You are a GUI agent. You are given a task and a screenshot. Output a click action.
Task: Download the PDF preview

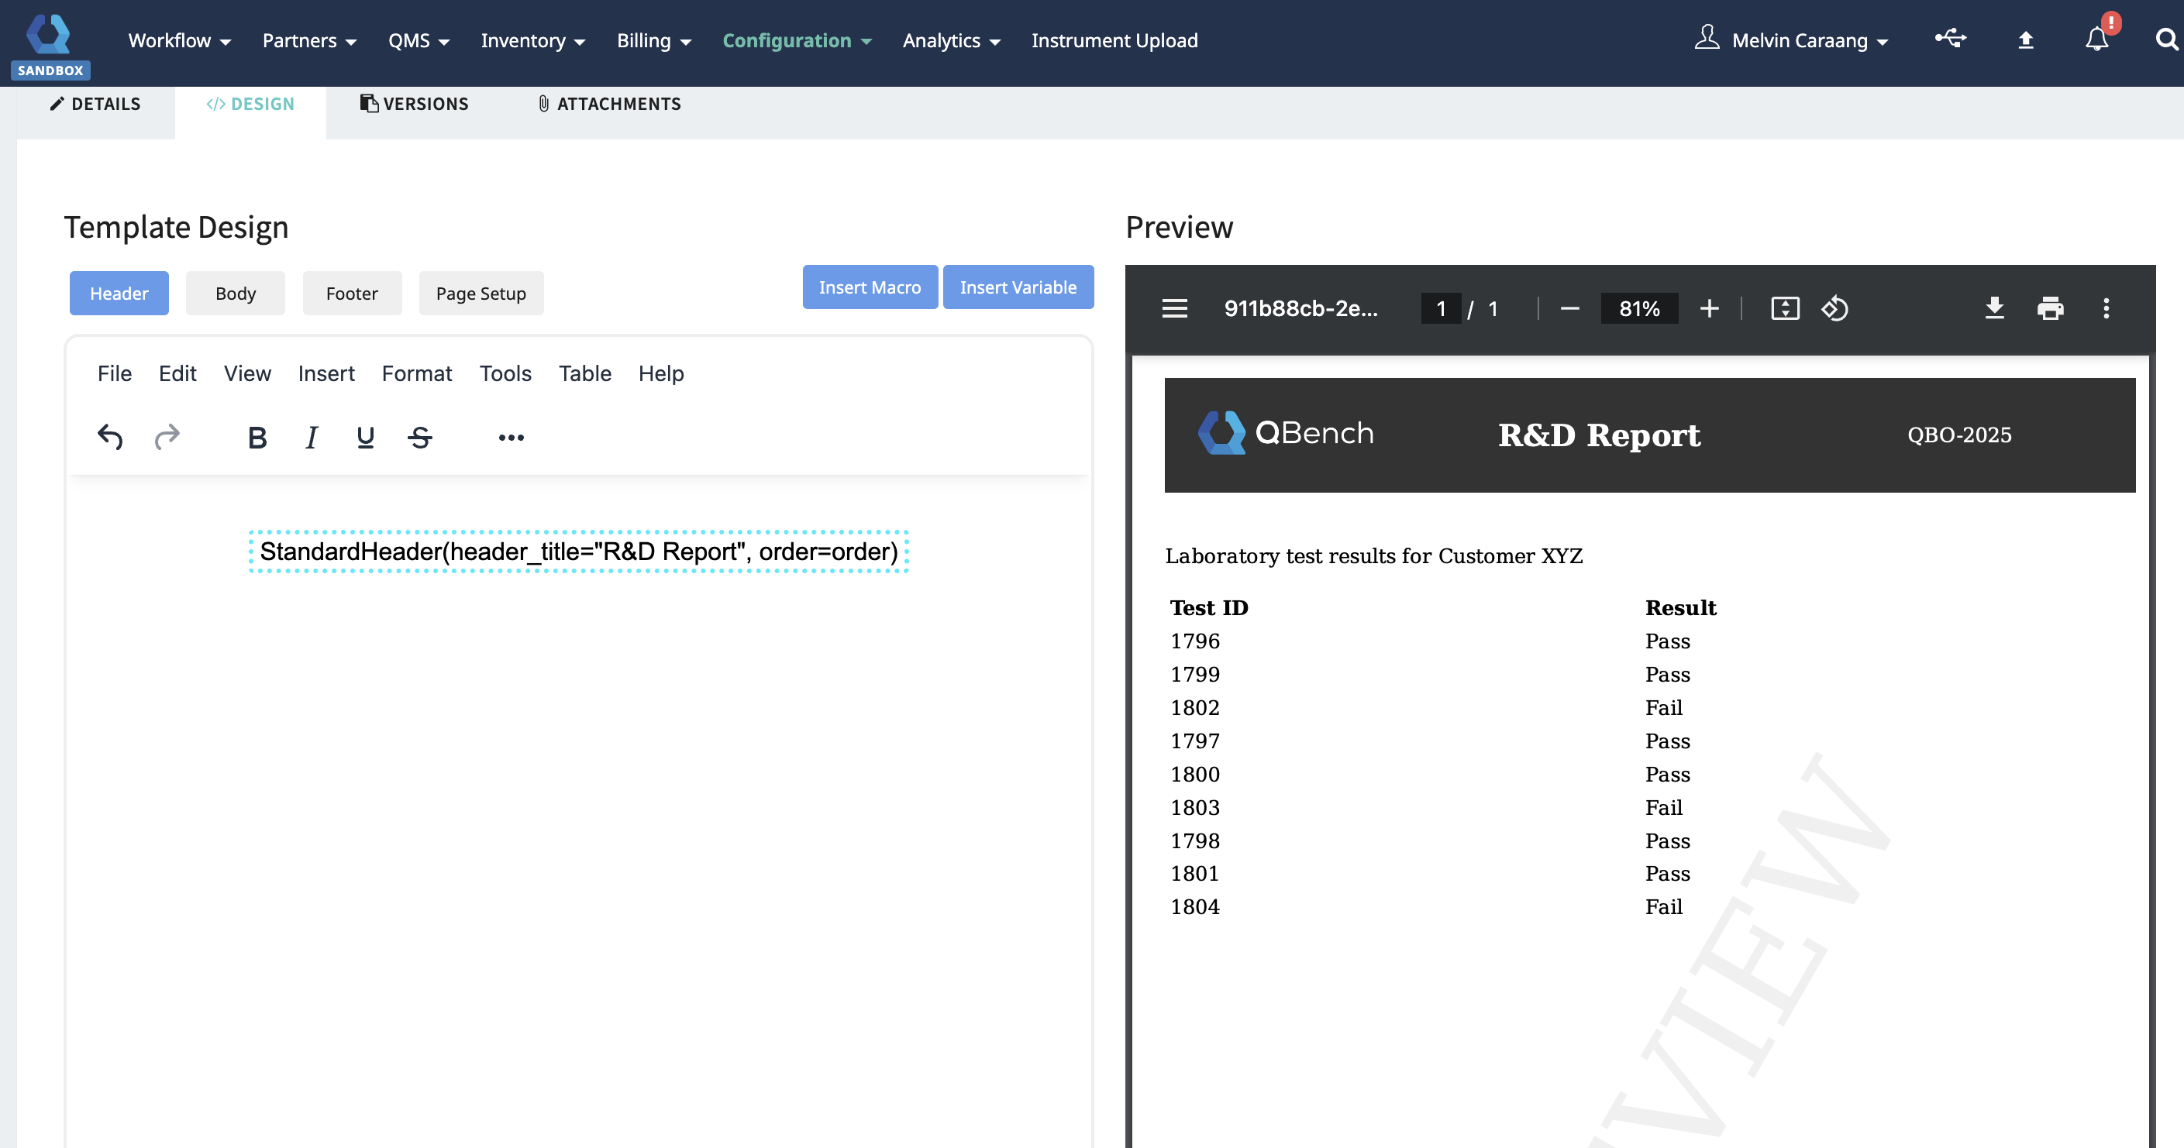1994,308
